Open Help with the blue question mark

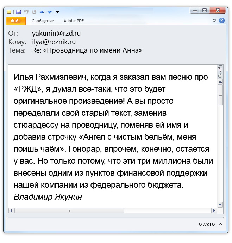click(222, 20)
